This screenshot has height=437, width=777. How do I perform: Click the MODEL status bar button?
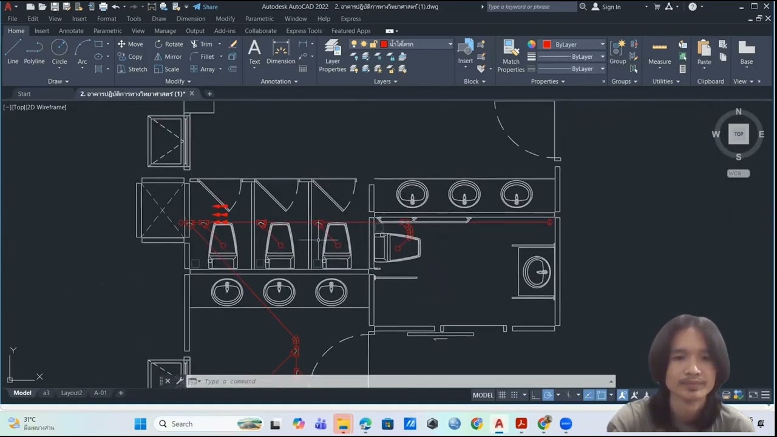[x=483, y=395]
